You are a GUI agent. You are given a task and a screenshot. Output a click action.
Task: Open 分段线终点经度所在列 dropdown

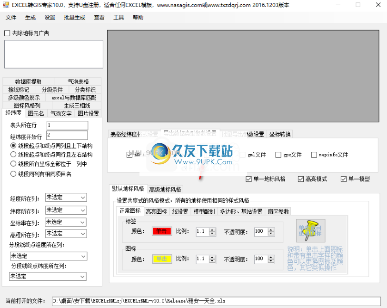(x=49, y=256)
